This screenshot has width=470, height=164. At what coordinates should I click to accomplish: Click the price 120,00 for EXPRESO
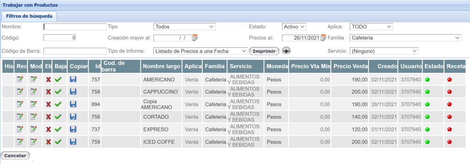360,129
